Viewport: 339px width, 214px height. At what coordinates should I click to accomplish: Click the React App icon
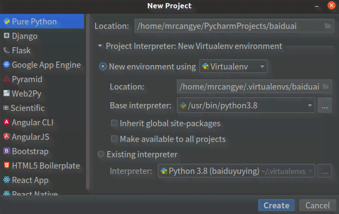7,179
